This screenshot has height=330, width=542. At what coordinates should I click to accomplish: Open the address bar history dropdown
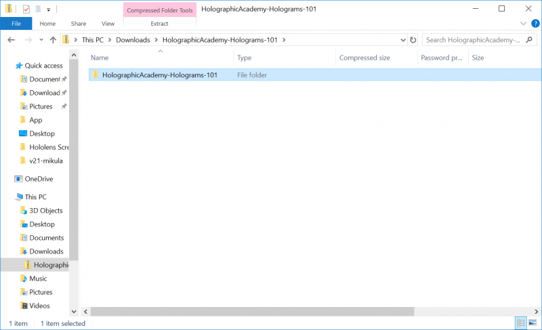[x=403, y=40]
